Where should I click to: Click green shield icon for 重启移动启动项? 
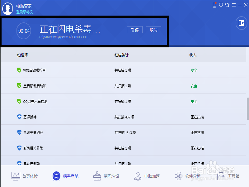pyautogui.click(x=19, y=86)
